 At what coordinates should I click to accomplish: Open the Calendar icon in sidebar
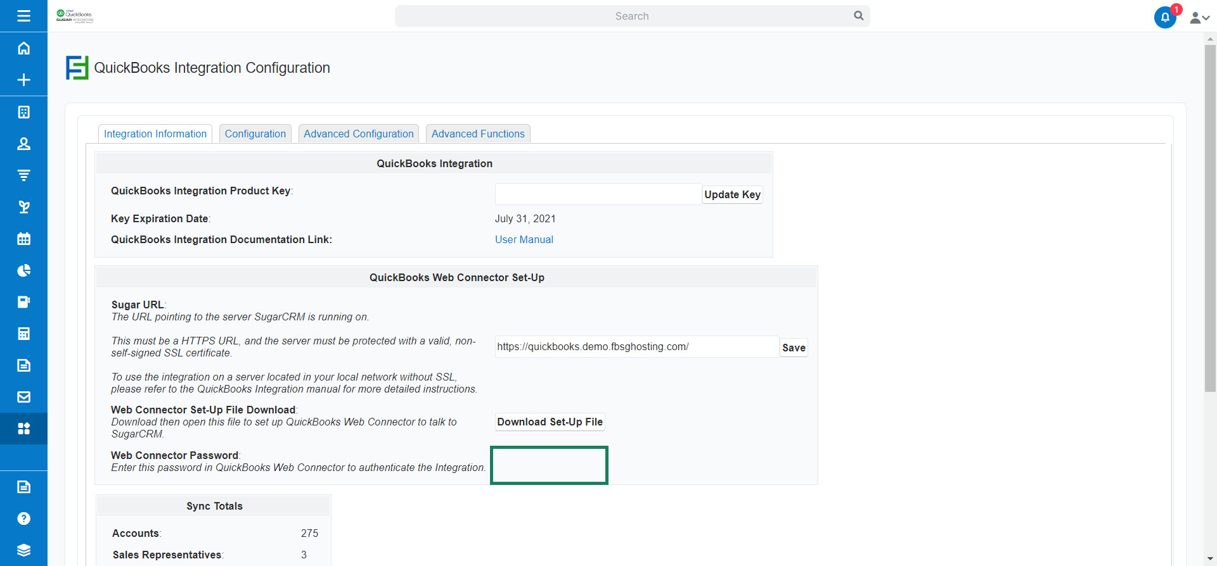(x=23, y=239)
